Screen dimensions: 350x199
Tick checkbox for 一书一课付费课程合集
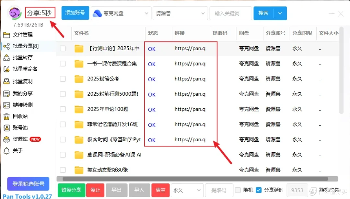[x=63, y=64]
